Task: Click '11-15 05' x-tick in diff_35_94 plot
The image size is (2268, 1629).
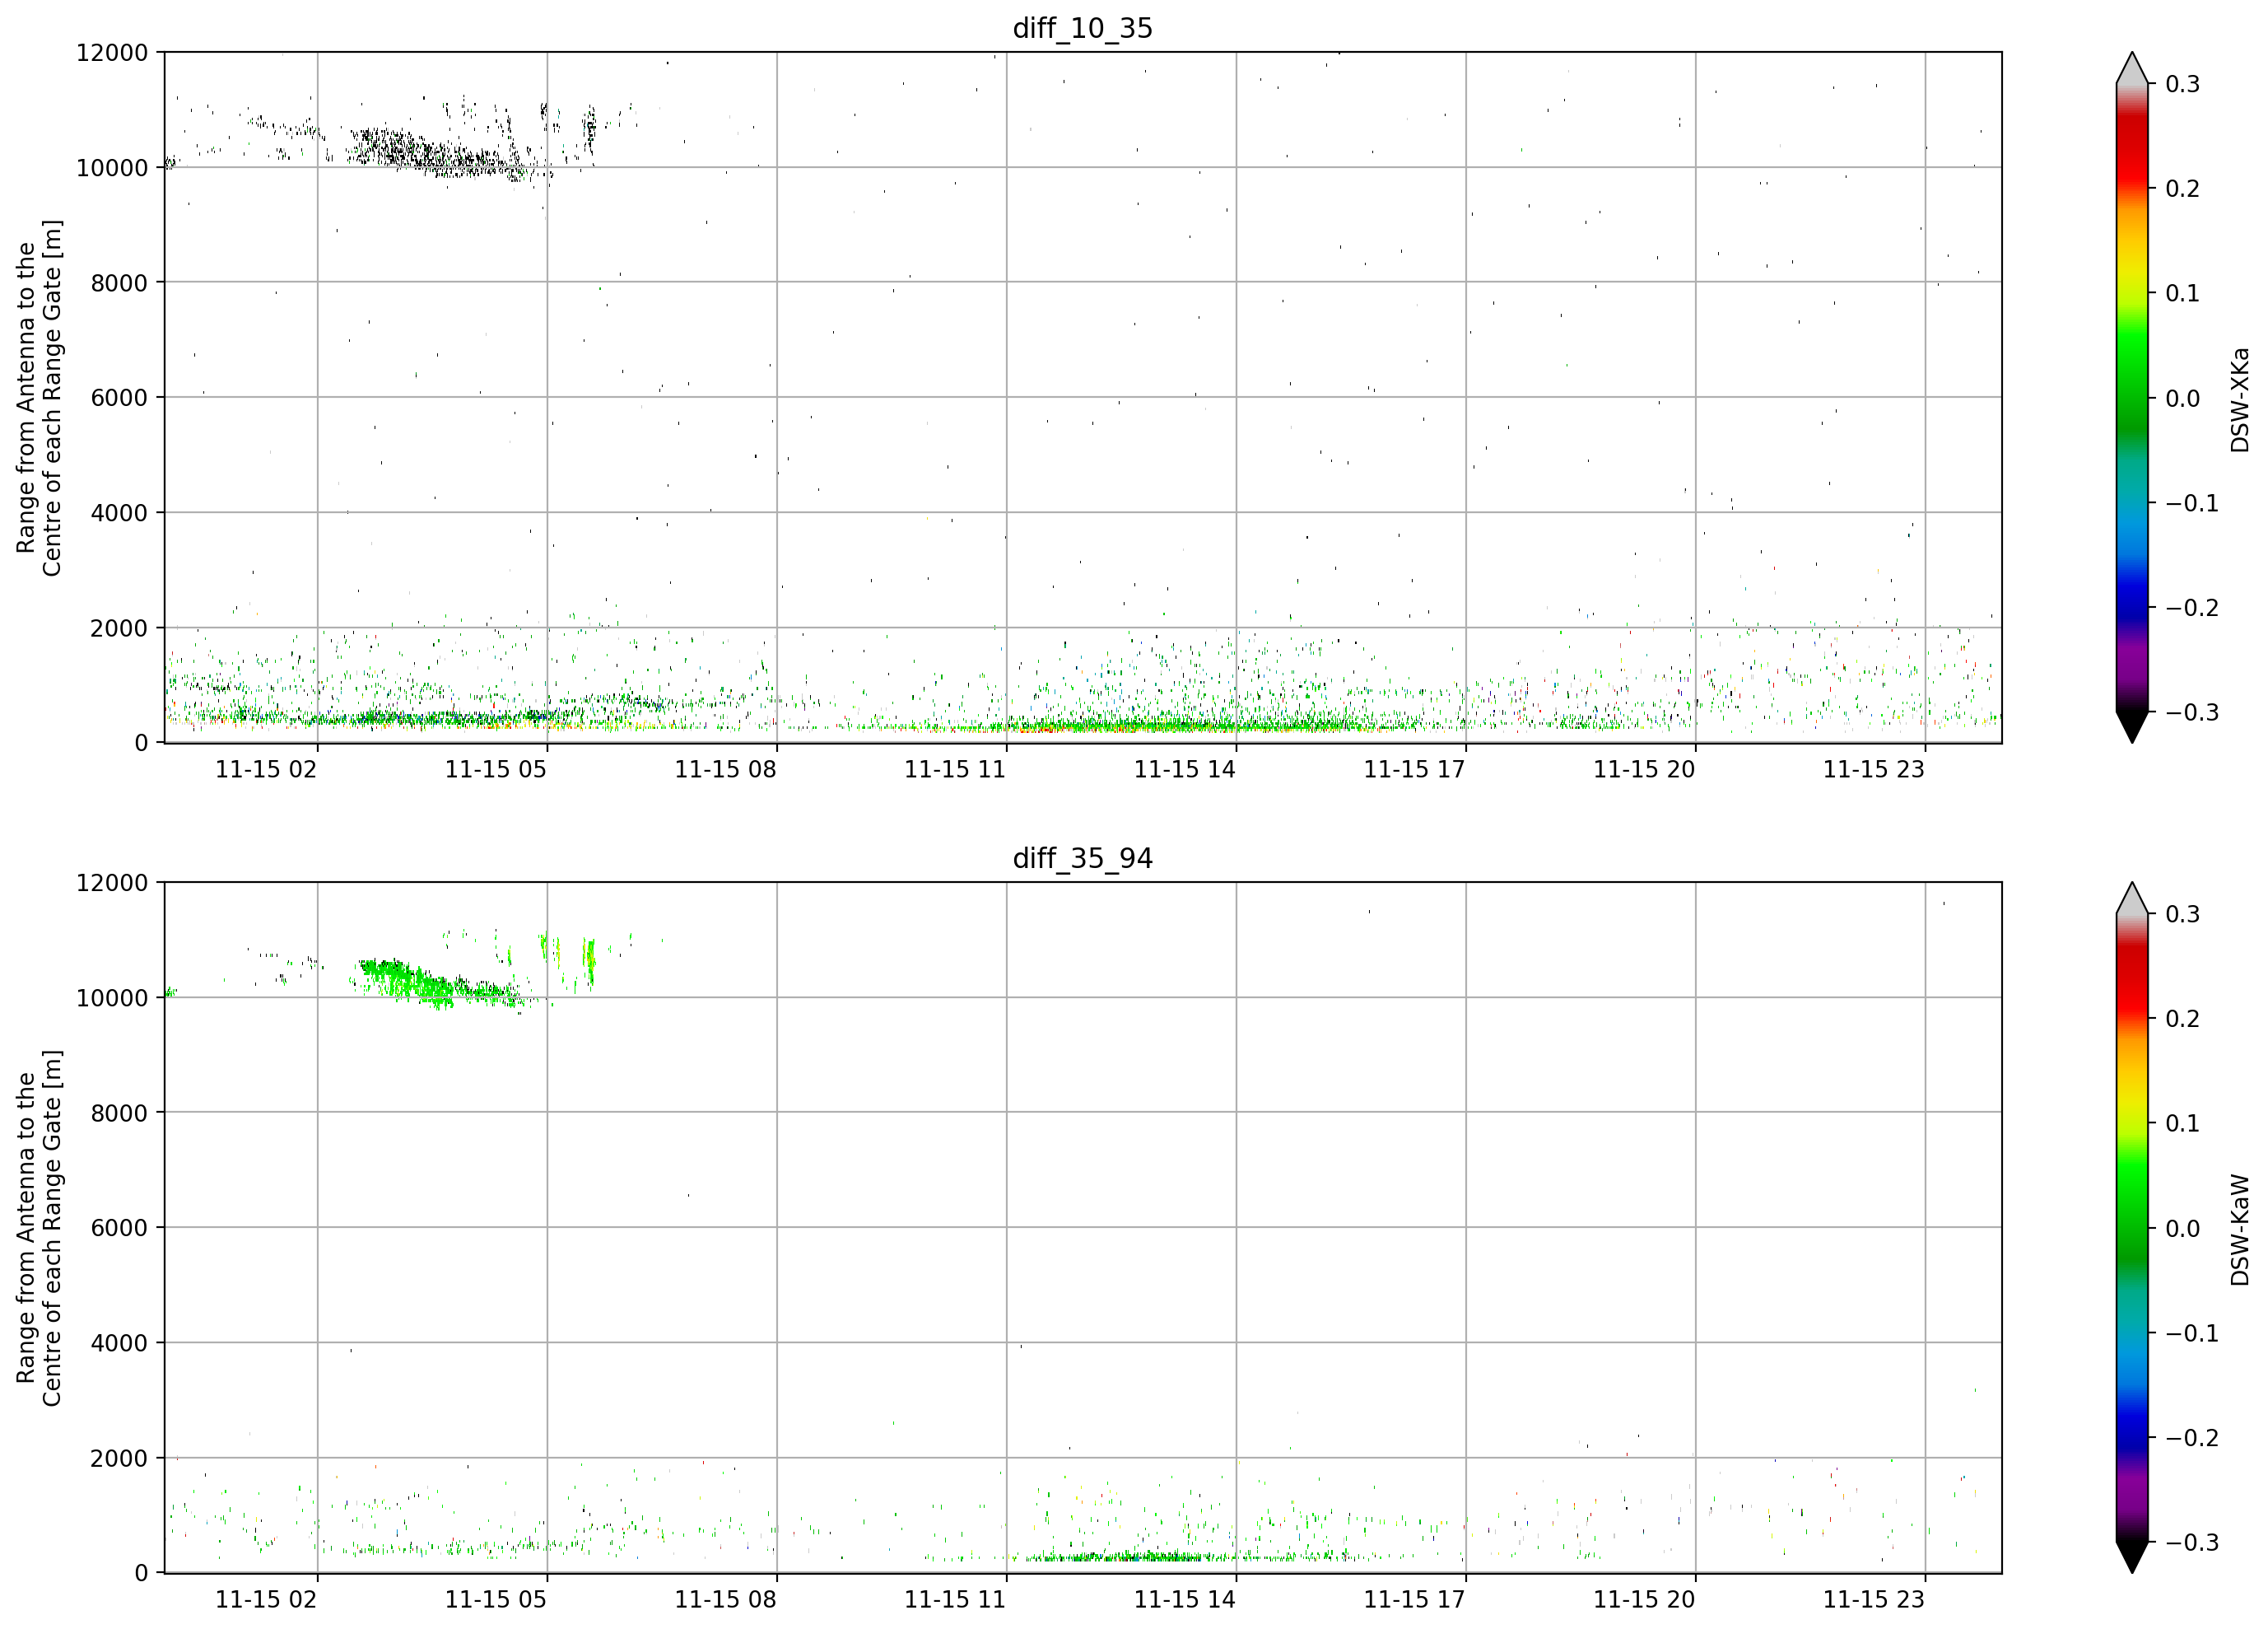Action: tap(496, 1600)
